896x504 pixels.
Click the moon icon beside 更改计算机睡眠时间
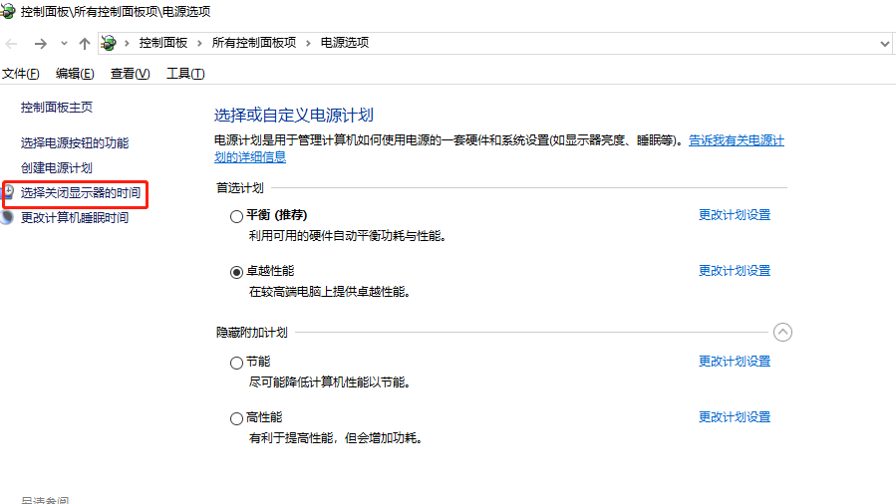8,217
